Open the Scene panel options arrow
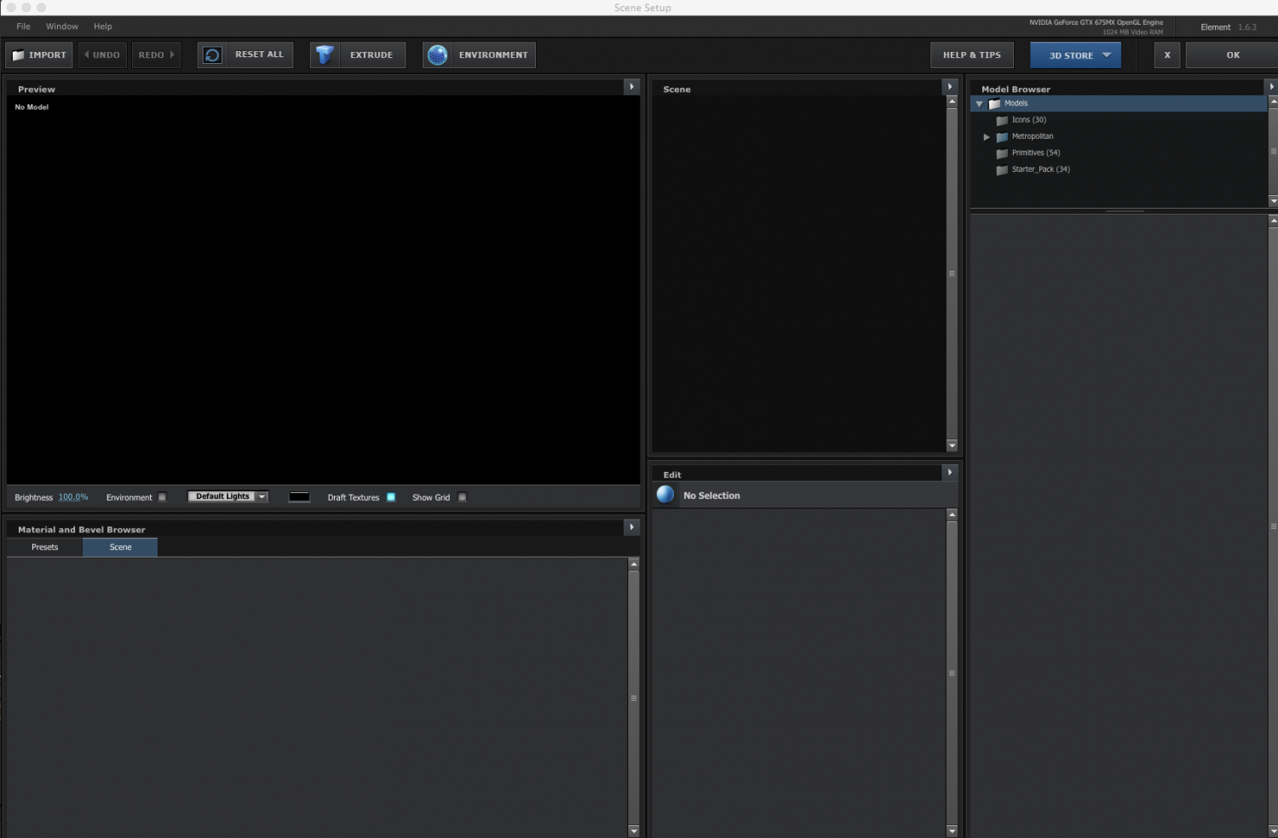 coord(950,87)
